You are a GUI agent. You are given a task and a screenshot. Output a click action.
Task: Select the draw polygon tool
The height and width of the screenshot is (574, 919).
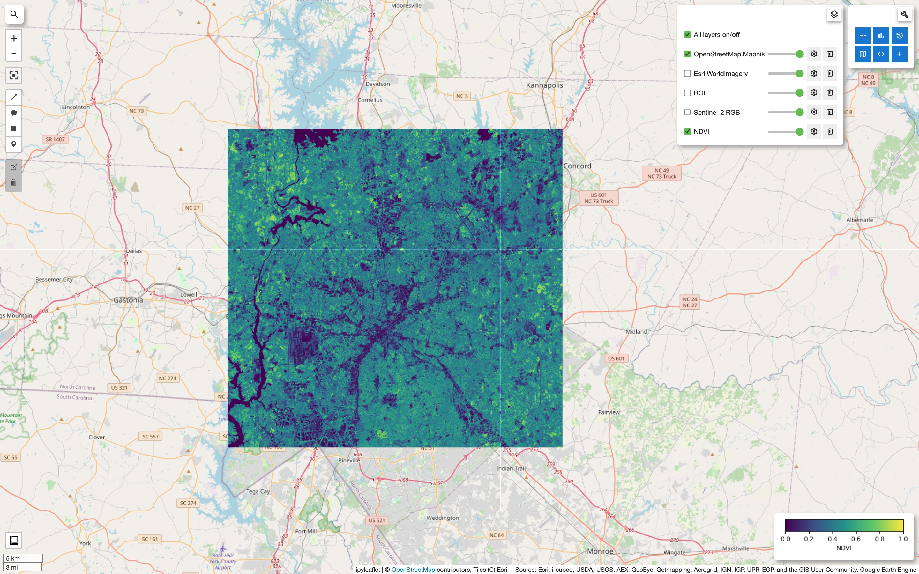[x=14, y=113]
